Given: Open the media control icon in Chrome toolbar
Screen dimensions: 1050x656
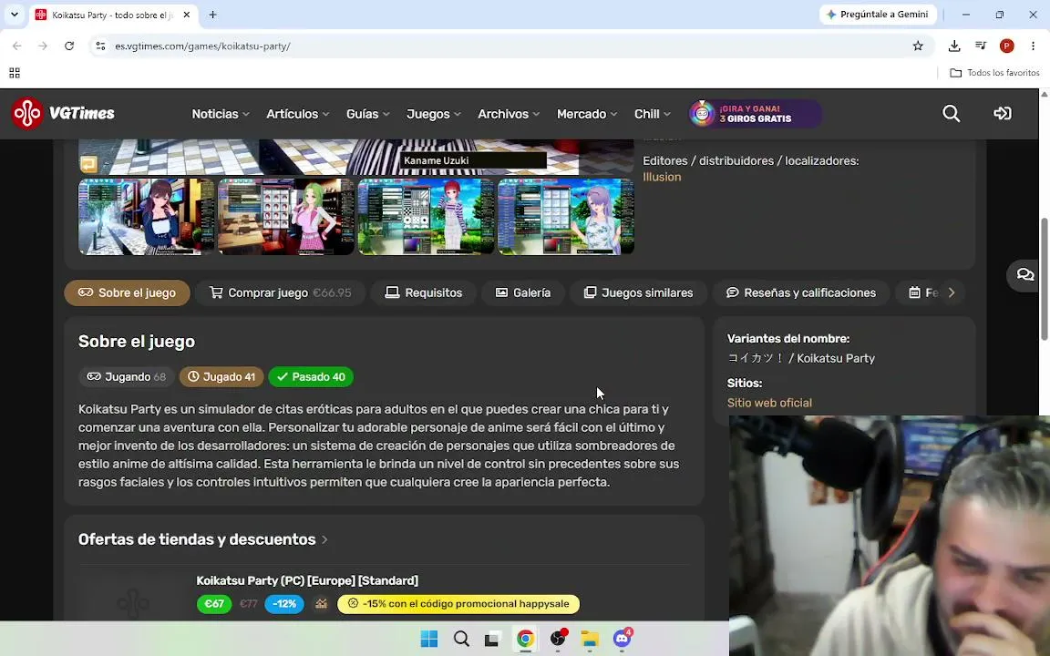Looking at the screenshot, I should [x=981, y=46].
